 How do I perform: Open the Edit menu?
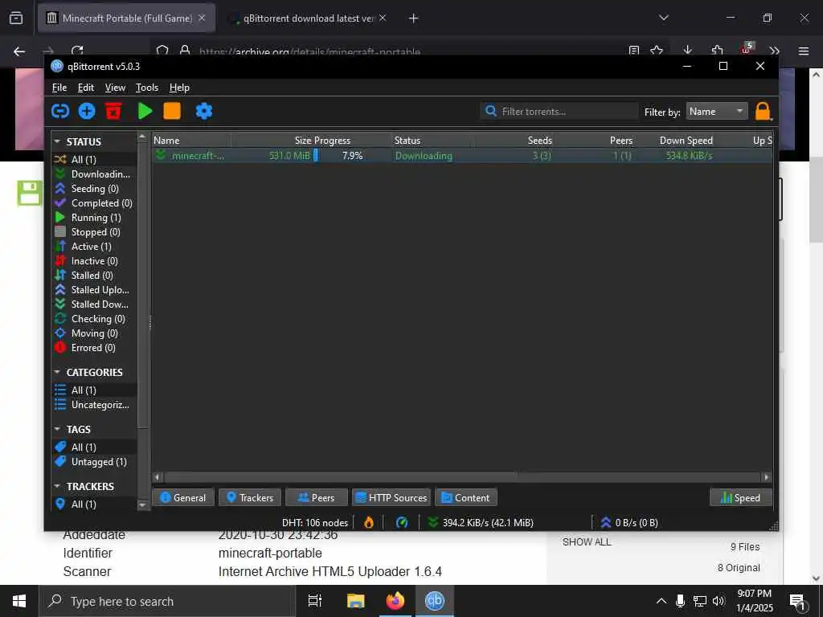[x=85, y=88]
